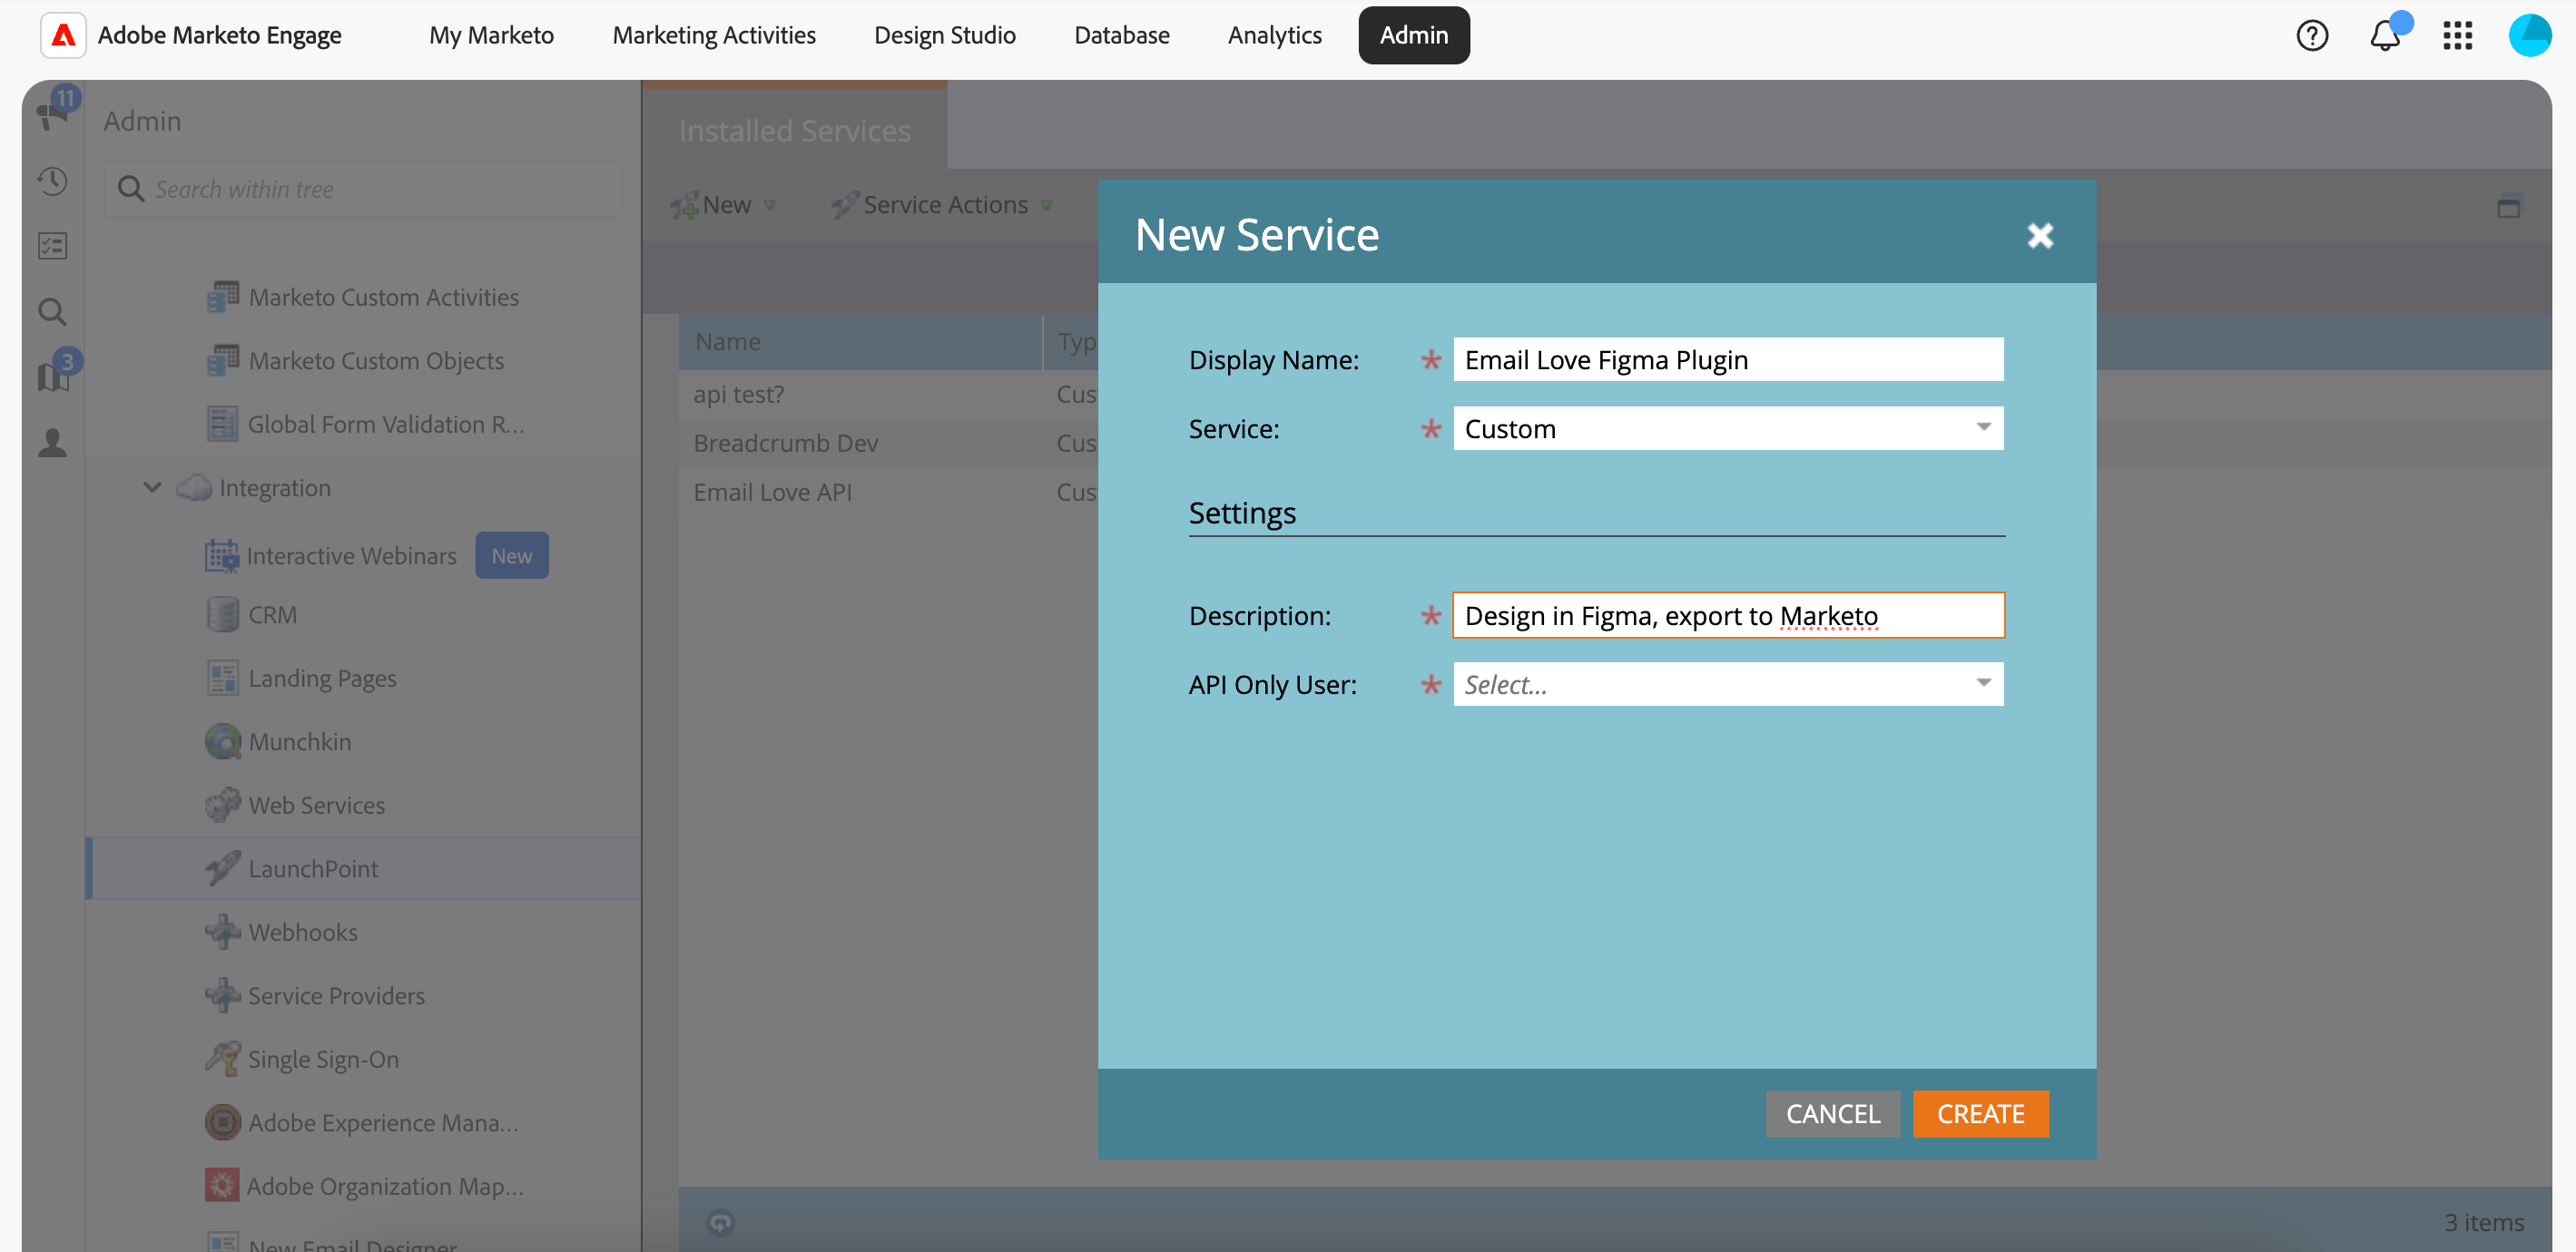Click the Munchkin icon
This screenshot has height=1252, width=2576.
222,741
